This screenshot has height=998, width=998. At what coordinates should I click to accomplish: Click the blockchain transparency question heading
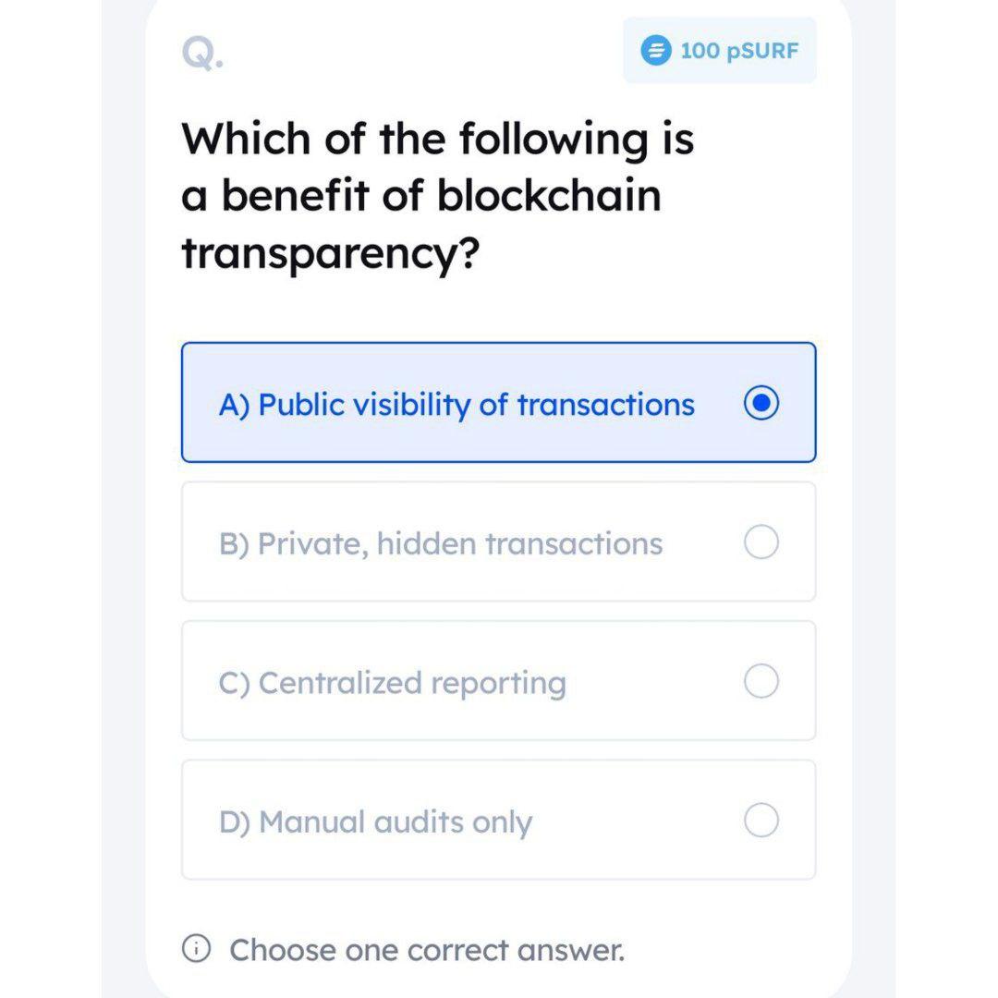[438, 196]
